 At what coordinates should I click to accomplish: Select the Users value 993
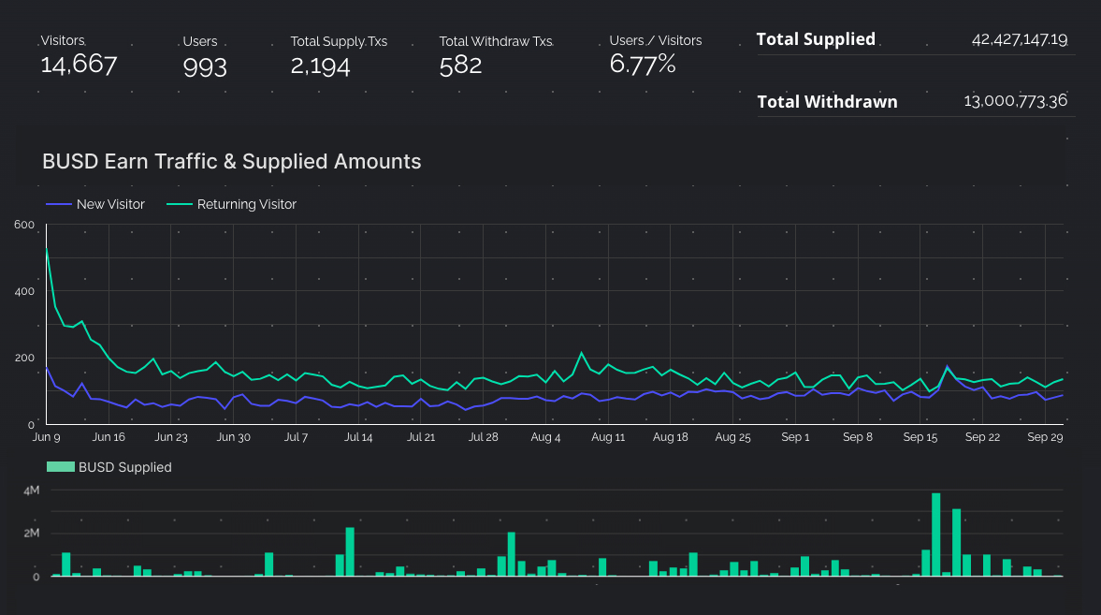(x=205, y=66)
